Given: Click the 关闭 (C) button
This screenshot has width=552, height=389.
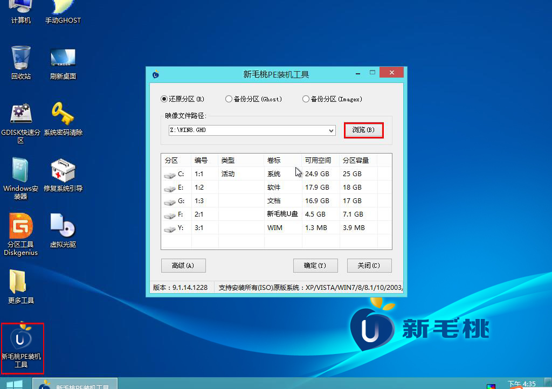Looking at the screenshot, I should tap(369, 266).
